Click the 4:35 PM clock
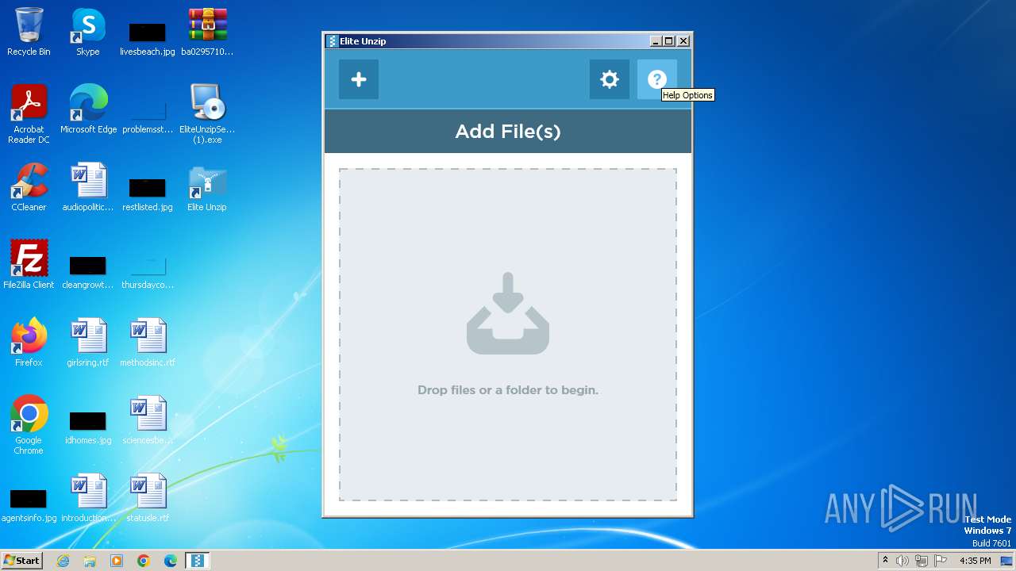This screenshot has width=1016, height=571. tap(976, 561)
